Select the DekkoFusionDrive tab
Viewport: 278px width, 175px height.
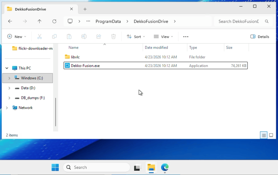point(41,9)
